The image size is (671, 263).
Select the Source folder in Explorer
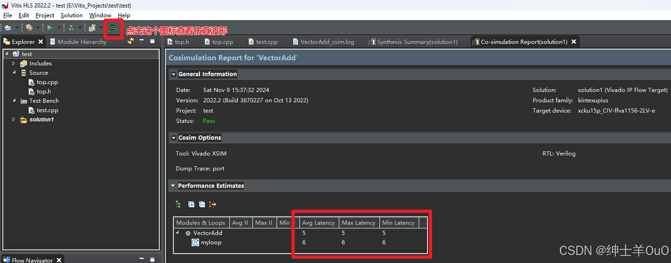click(x=34, y=72)
